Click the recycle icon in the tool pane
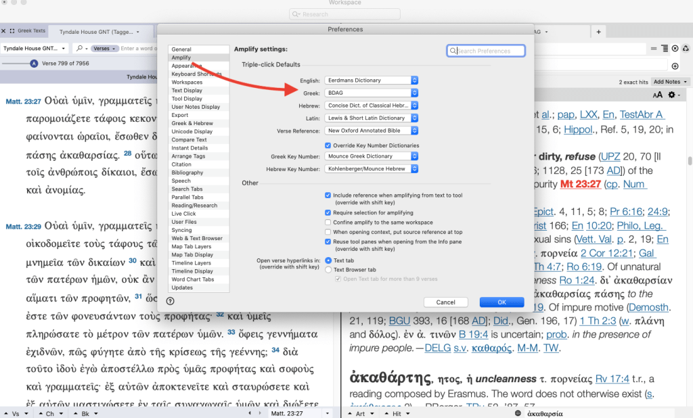The width and height of the screenshot is (693, 418). [684, 49]
